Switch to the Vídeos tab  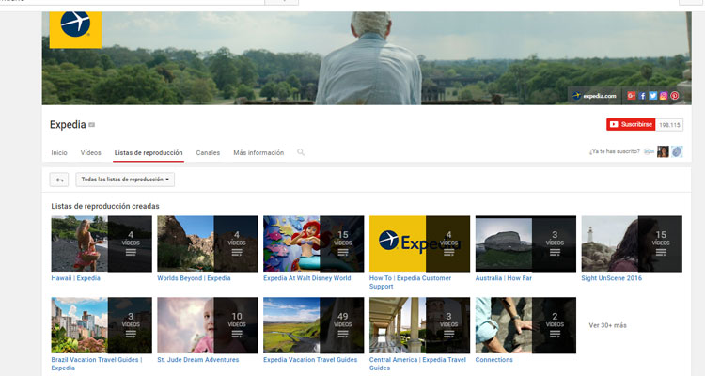tap(91, 153)
